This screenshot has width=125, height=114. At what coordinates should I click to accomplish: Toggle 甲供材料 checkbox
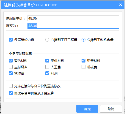point(47,61)
